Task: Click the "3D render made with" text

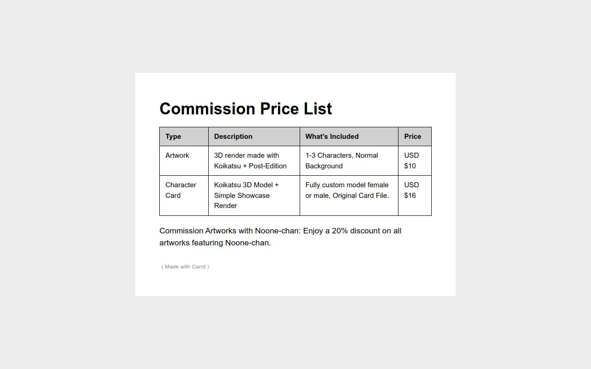Action: coord(247,155)
